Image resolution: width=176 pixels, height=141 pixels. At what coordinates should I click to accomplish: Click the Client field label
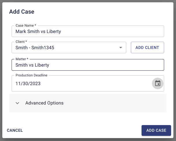coord(22,42)
